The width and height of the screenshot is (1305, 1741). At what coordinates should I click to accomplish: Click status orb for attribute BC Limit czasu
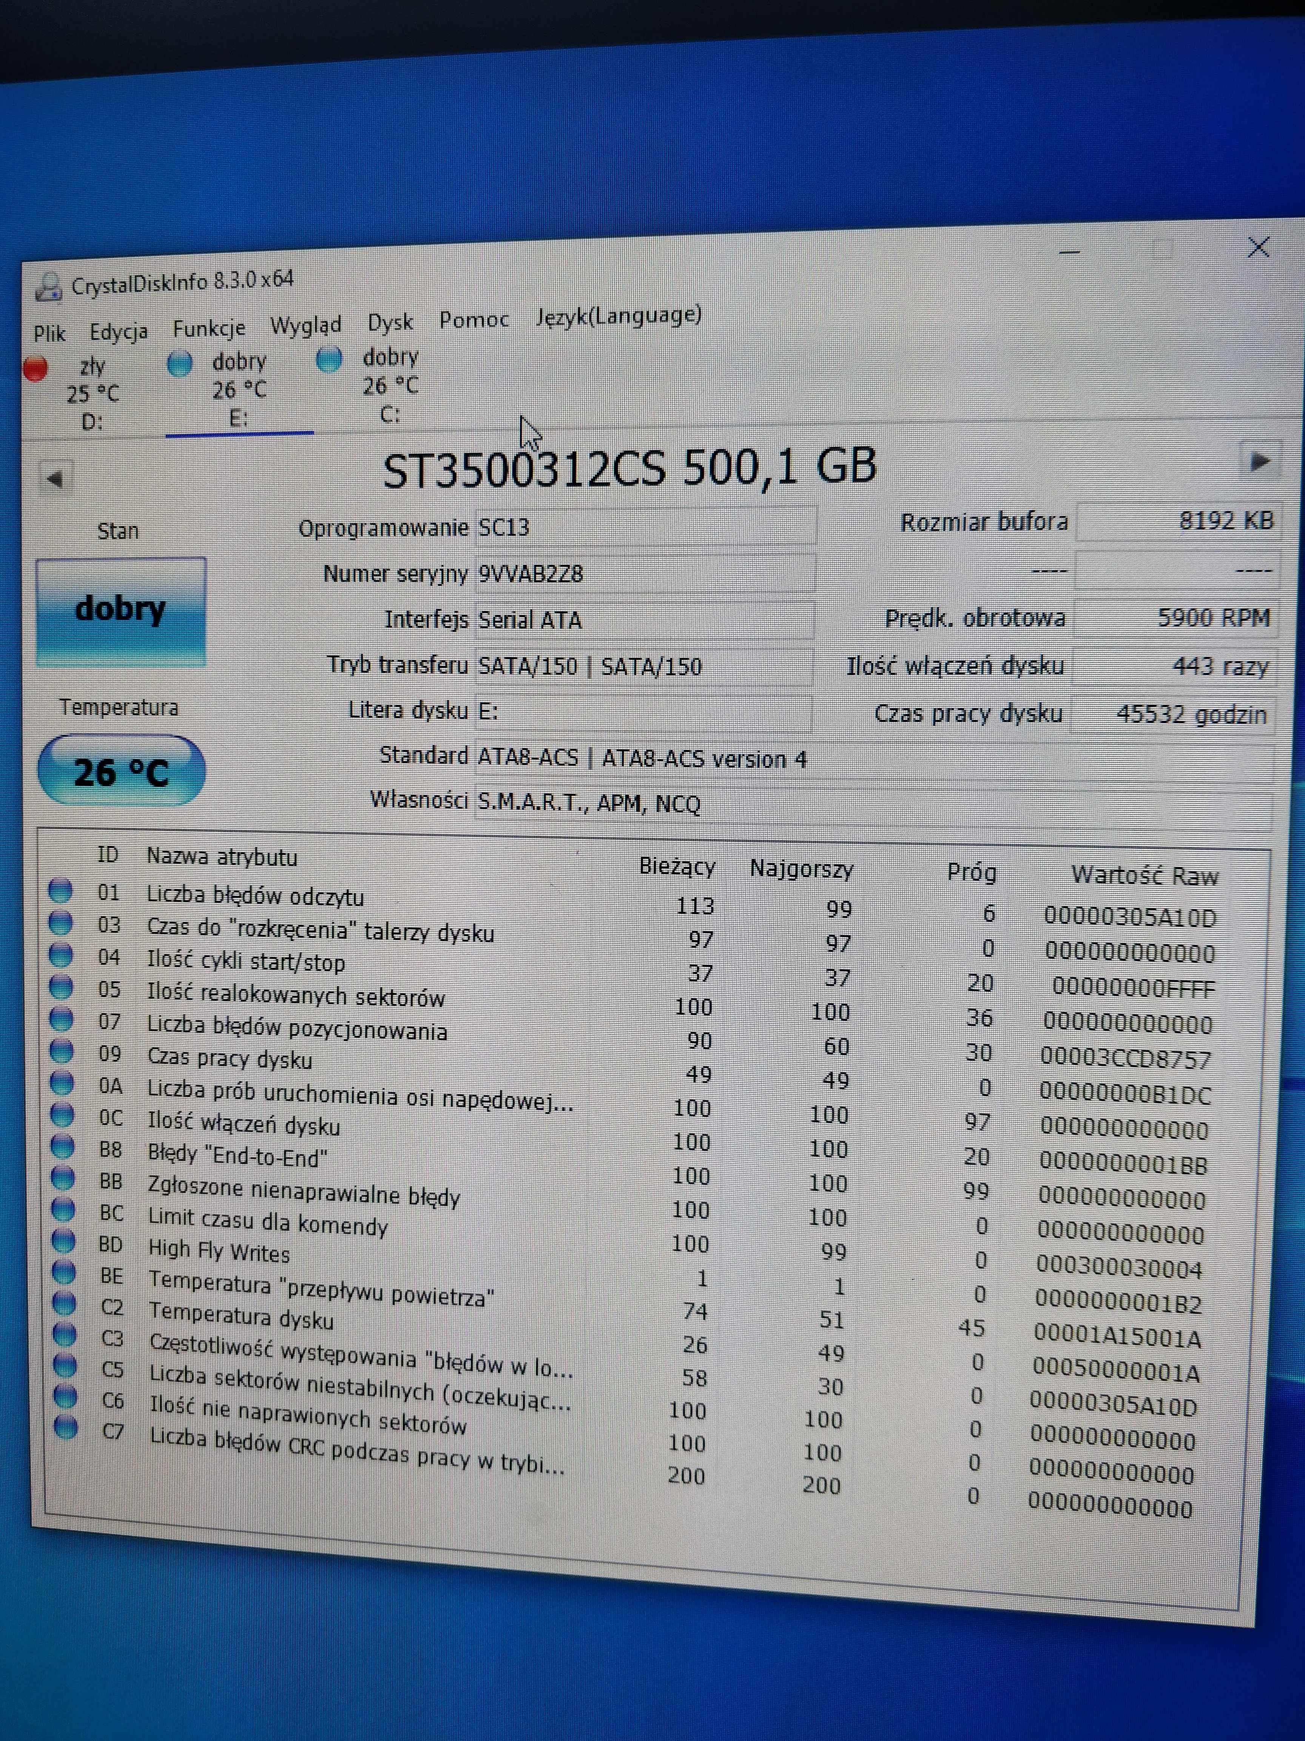point(63,1210)
